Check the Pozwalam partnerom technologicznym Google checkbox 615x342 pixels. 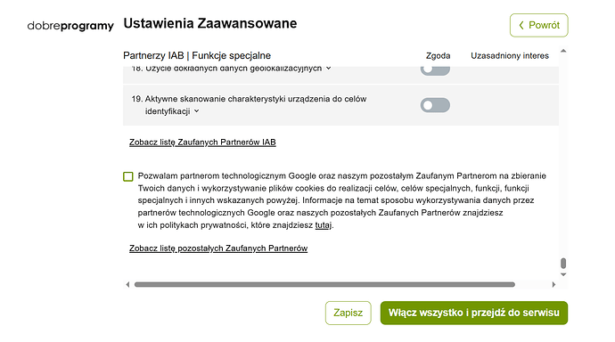pyautogui.click(x=127, y=176)
